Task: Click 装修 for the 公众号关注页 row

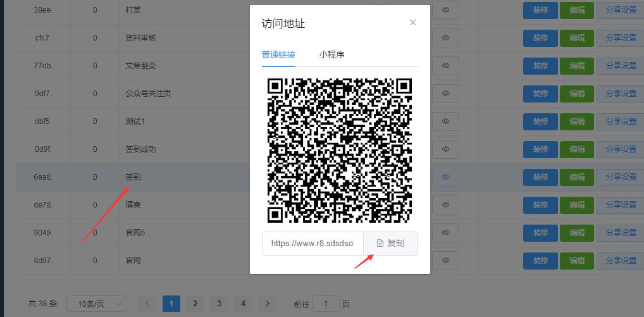Action: [x=540, y=94]
